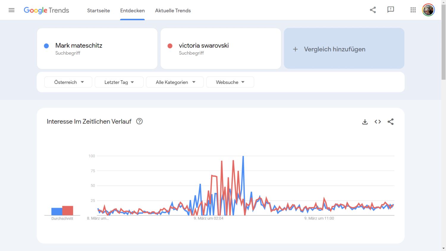Viewport: 446px width, 251px height.
Task: Share the Interesse im zeitlichen Verlauf chart
Action: coord(391,122)
